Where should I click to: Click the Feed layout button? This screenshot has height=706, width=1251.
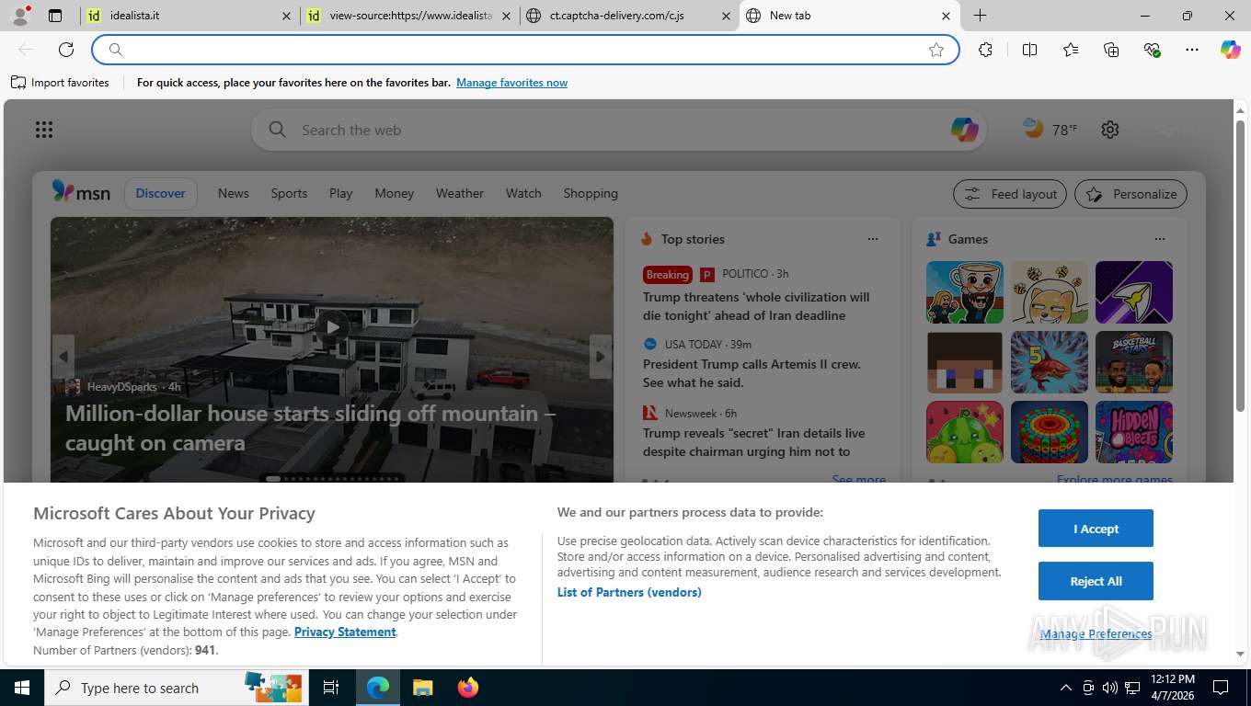(x=1010, y=194)
